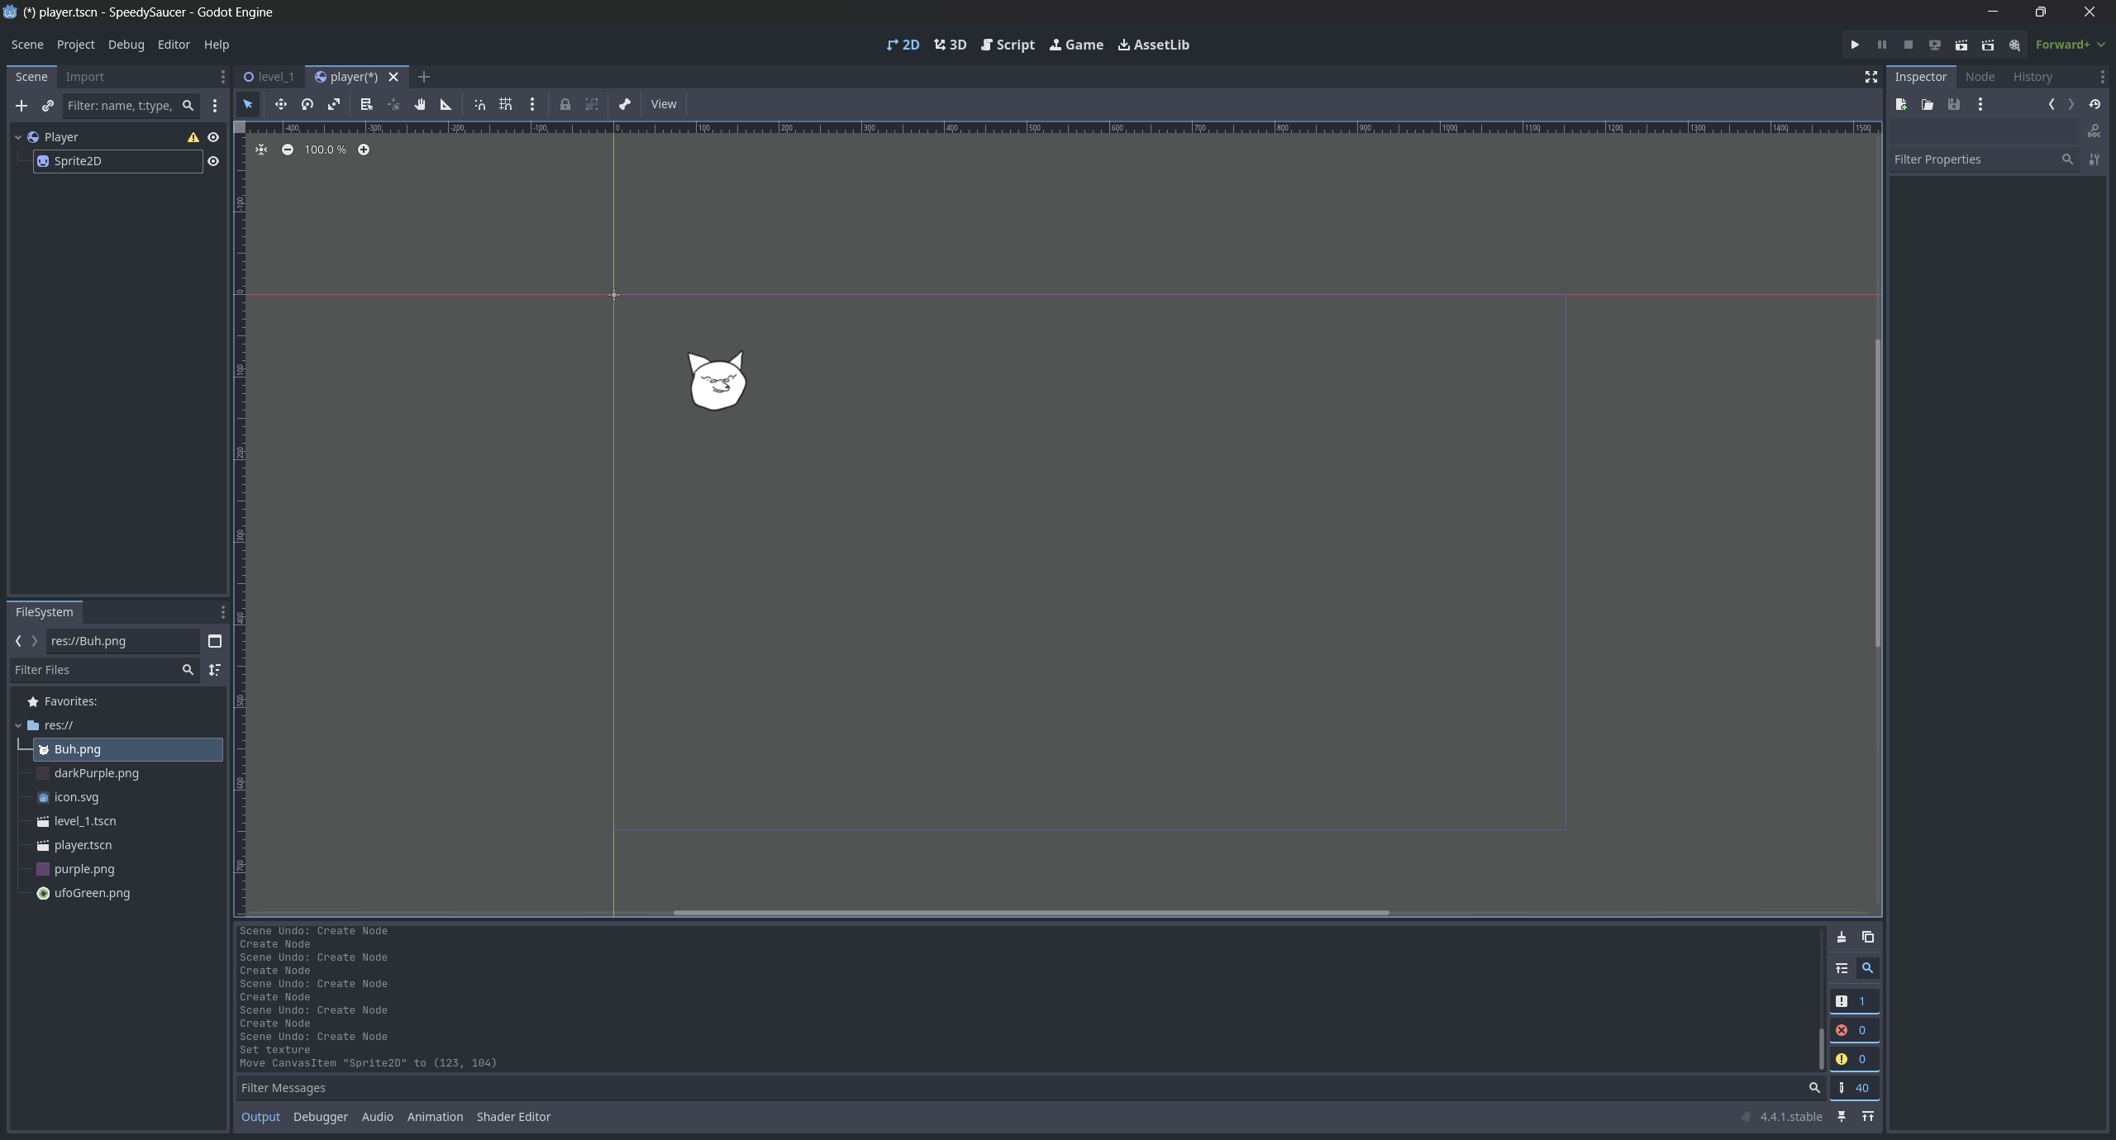Choose the Pan Mode hand tool
2116x1140 pixels.
pos(420,104)
